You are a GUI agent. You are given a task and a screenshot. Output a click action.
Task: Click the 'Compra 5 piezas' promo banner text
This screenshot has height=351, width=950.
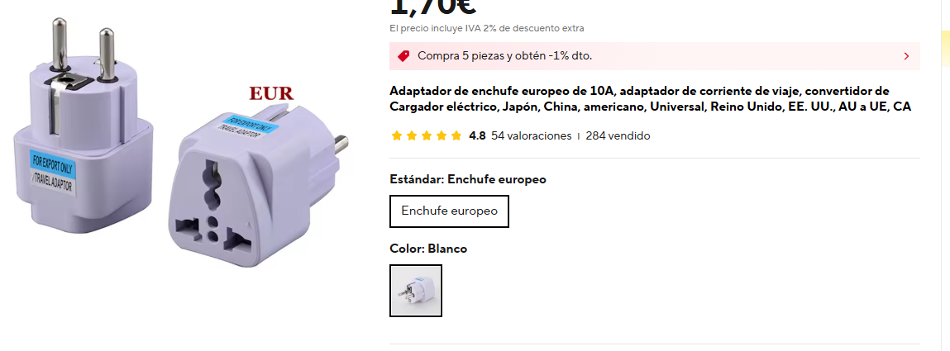pos(504,56)
